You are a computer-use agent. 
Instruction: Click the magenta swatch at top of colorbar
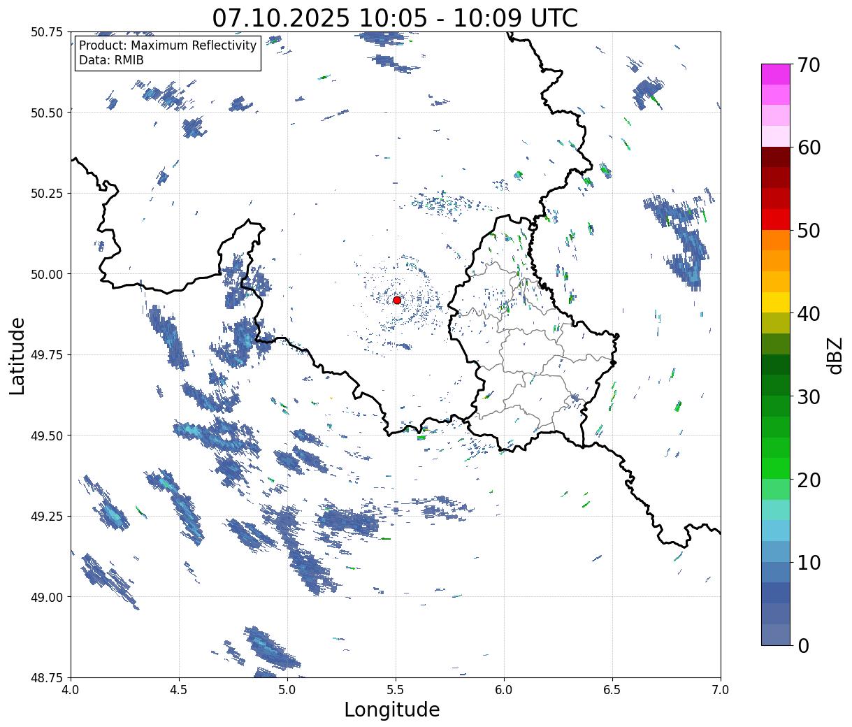coord(776,74)
